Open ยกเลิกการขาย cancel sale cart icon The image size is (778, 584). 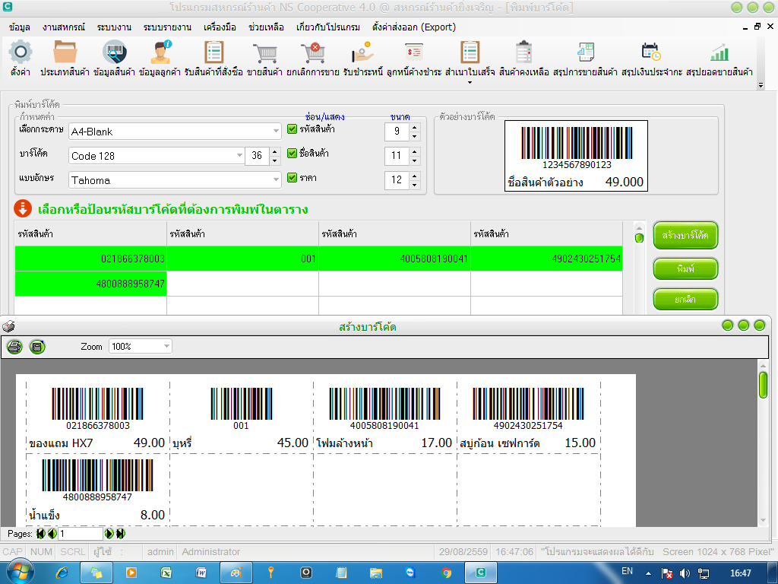[312, 52]
